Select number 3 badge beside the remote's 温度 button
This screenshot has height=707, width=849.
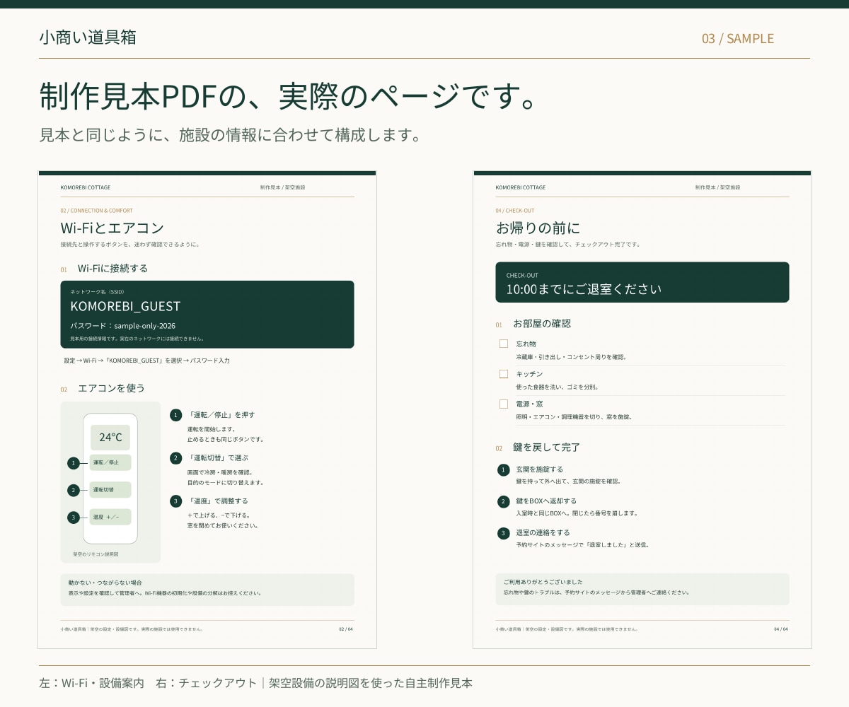[x=73, y=518]
